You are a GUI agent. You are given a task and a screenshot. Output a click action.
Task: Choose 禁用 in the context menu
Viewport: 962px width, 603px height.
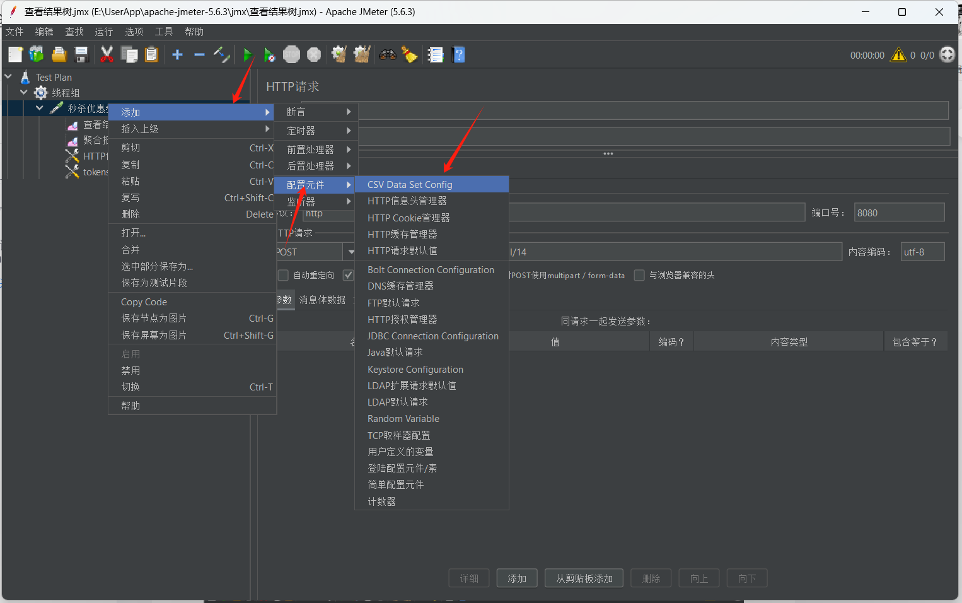coord(192,370)
